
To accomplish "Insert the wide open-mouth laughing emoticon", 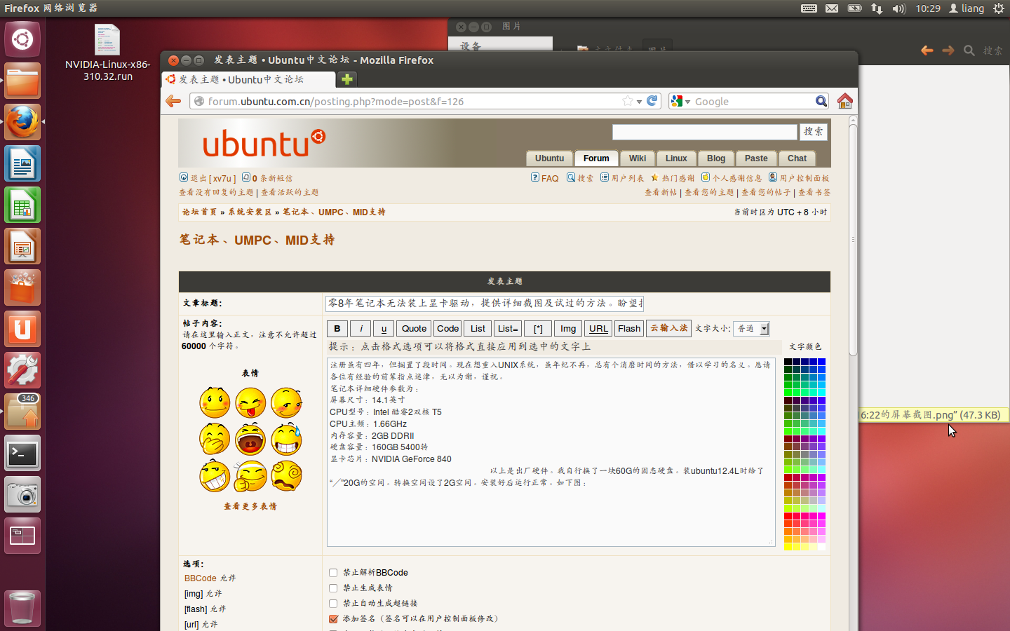I will point(250,439).
